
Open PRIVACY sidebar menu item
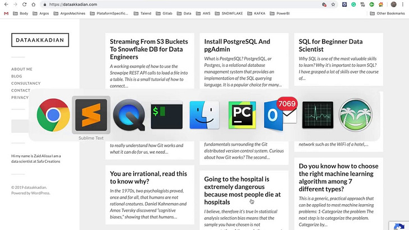20,97
